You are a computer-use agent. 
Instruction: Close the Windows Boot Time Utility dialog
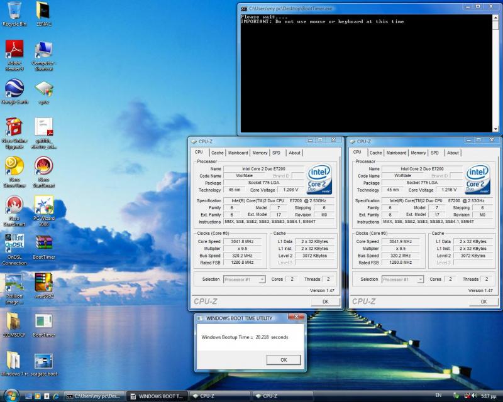[296, 317]
